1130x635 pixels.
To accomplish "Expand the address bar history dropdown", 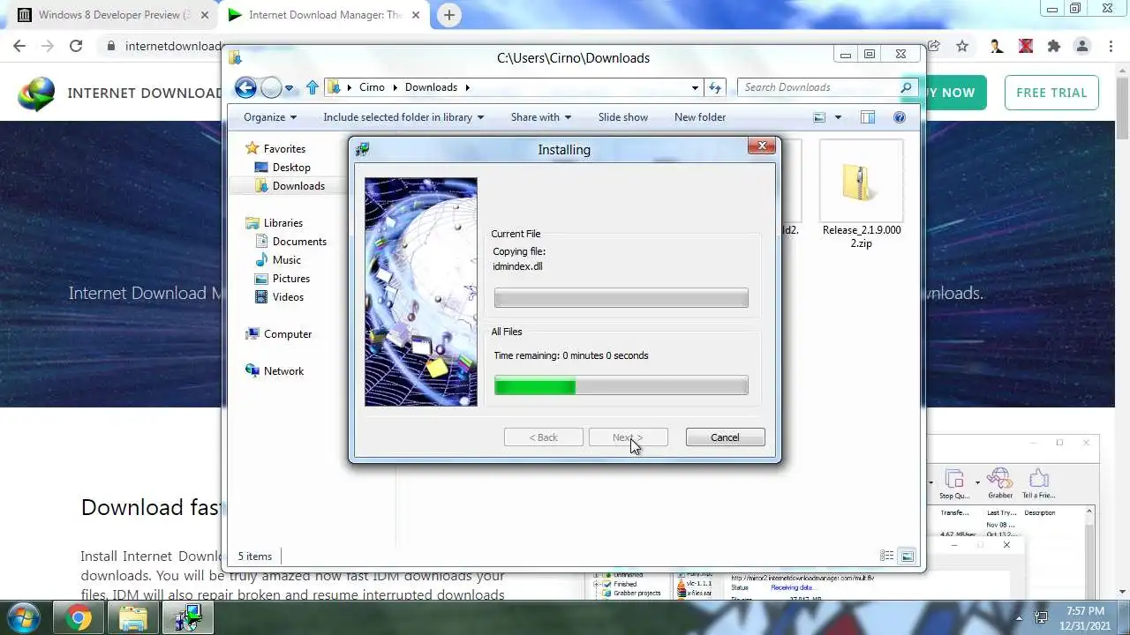I will [x=696, y=87].
